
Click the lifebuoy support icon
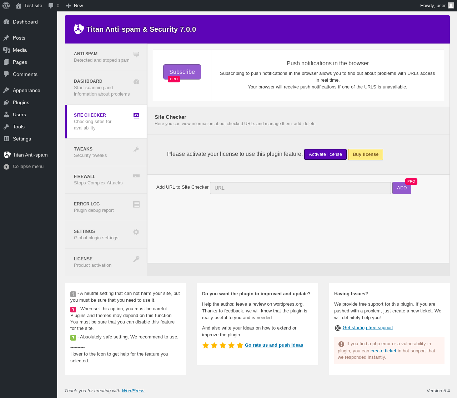click(x=338, y=328)
